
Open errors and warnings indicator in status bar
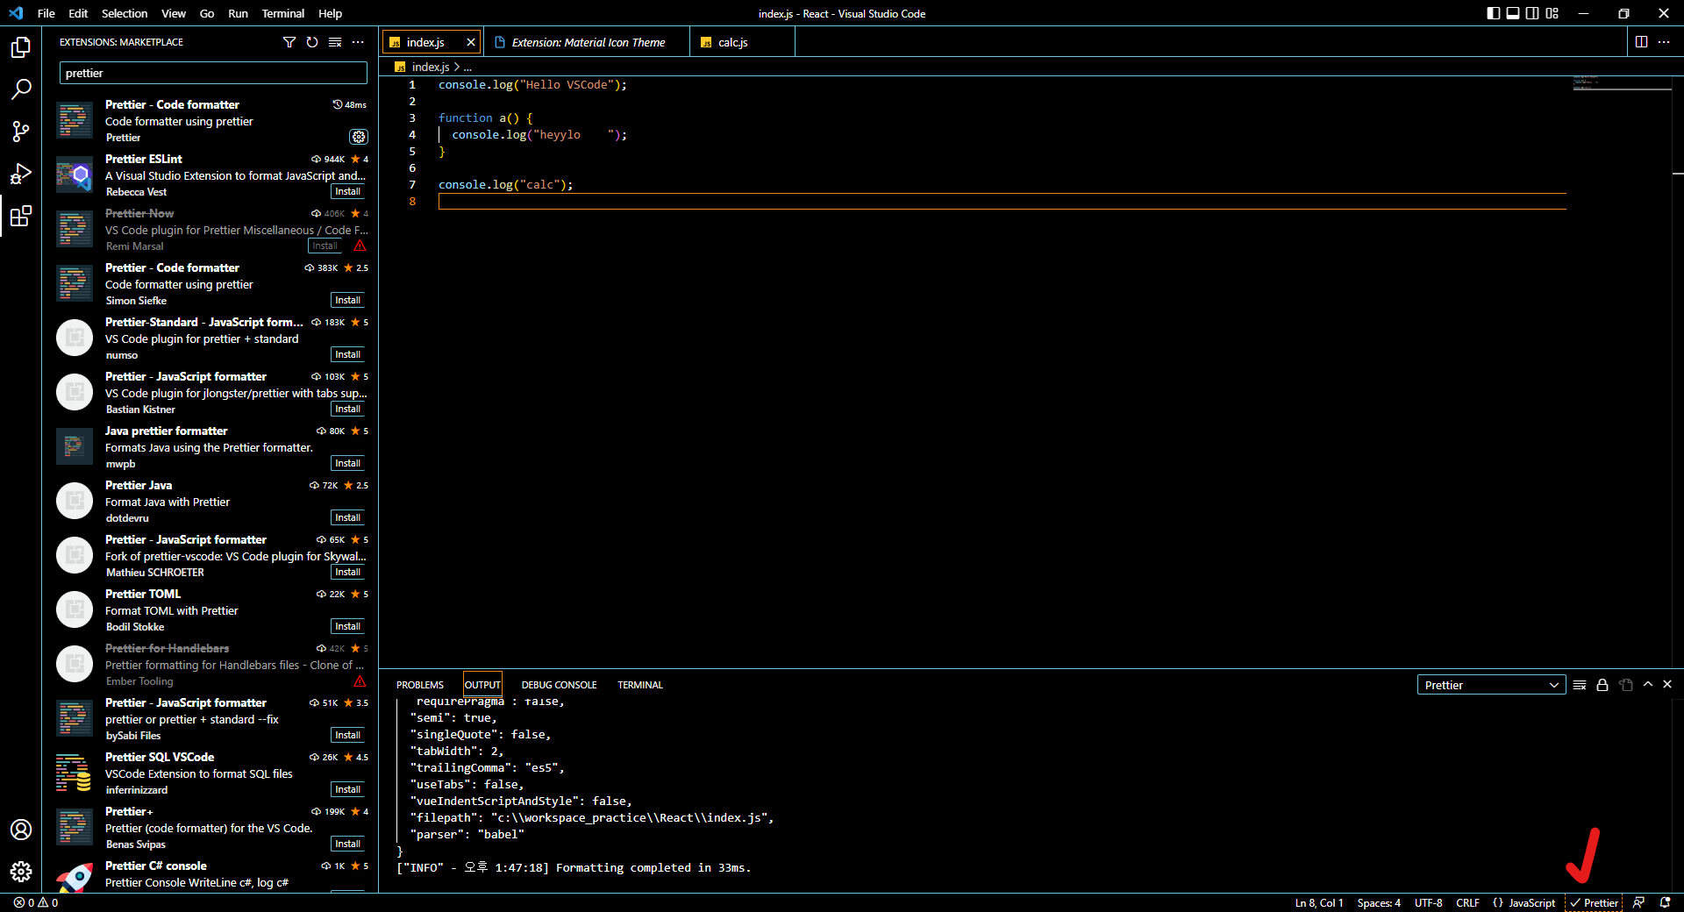[x=36, y=902]
